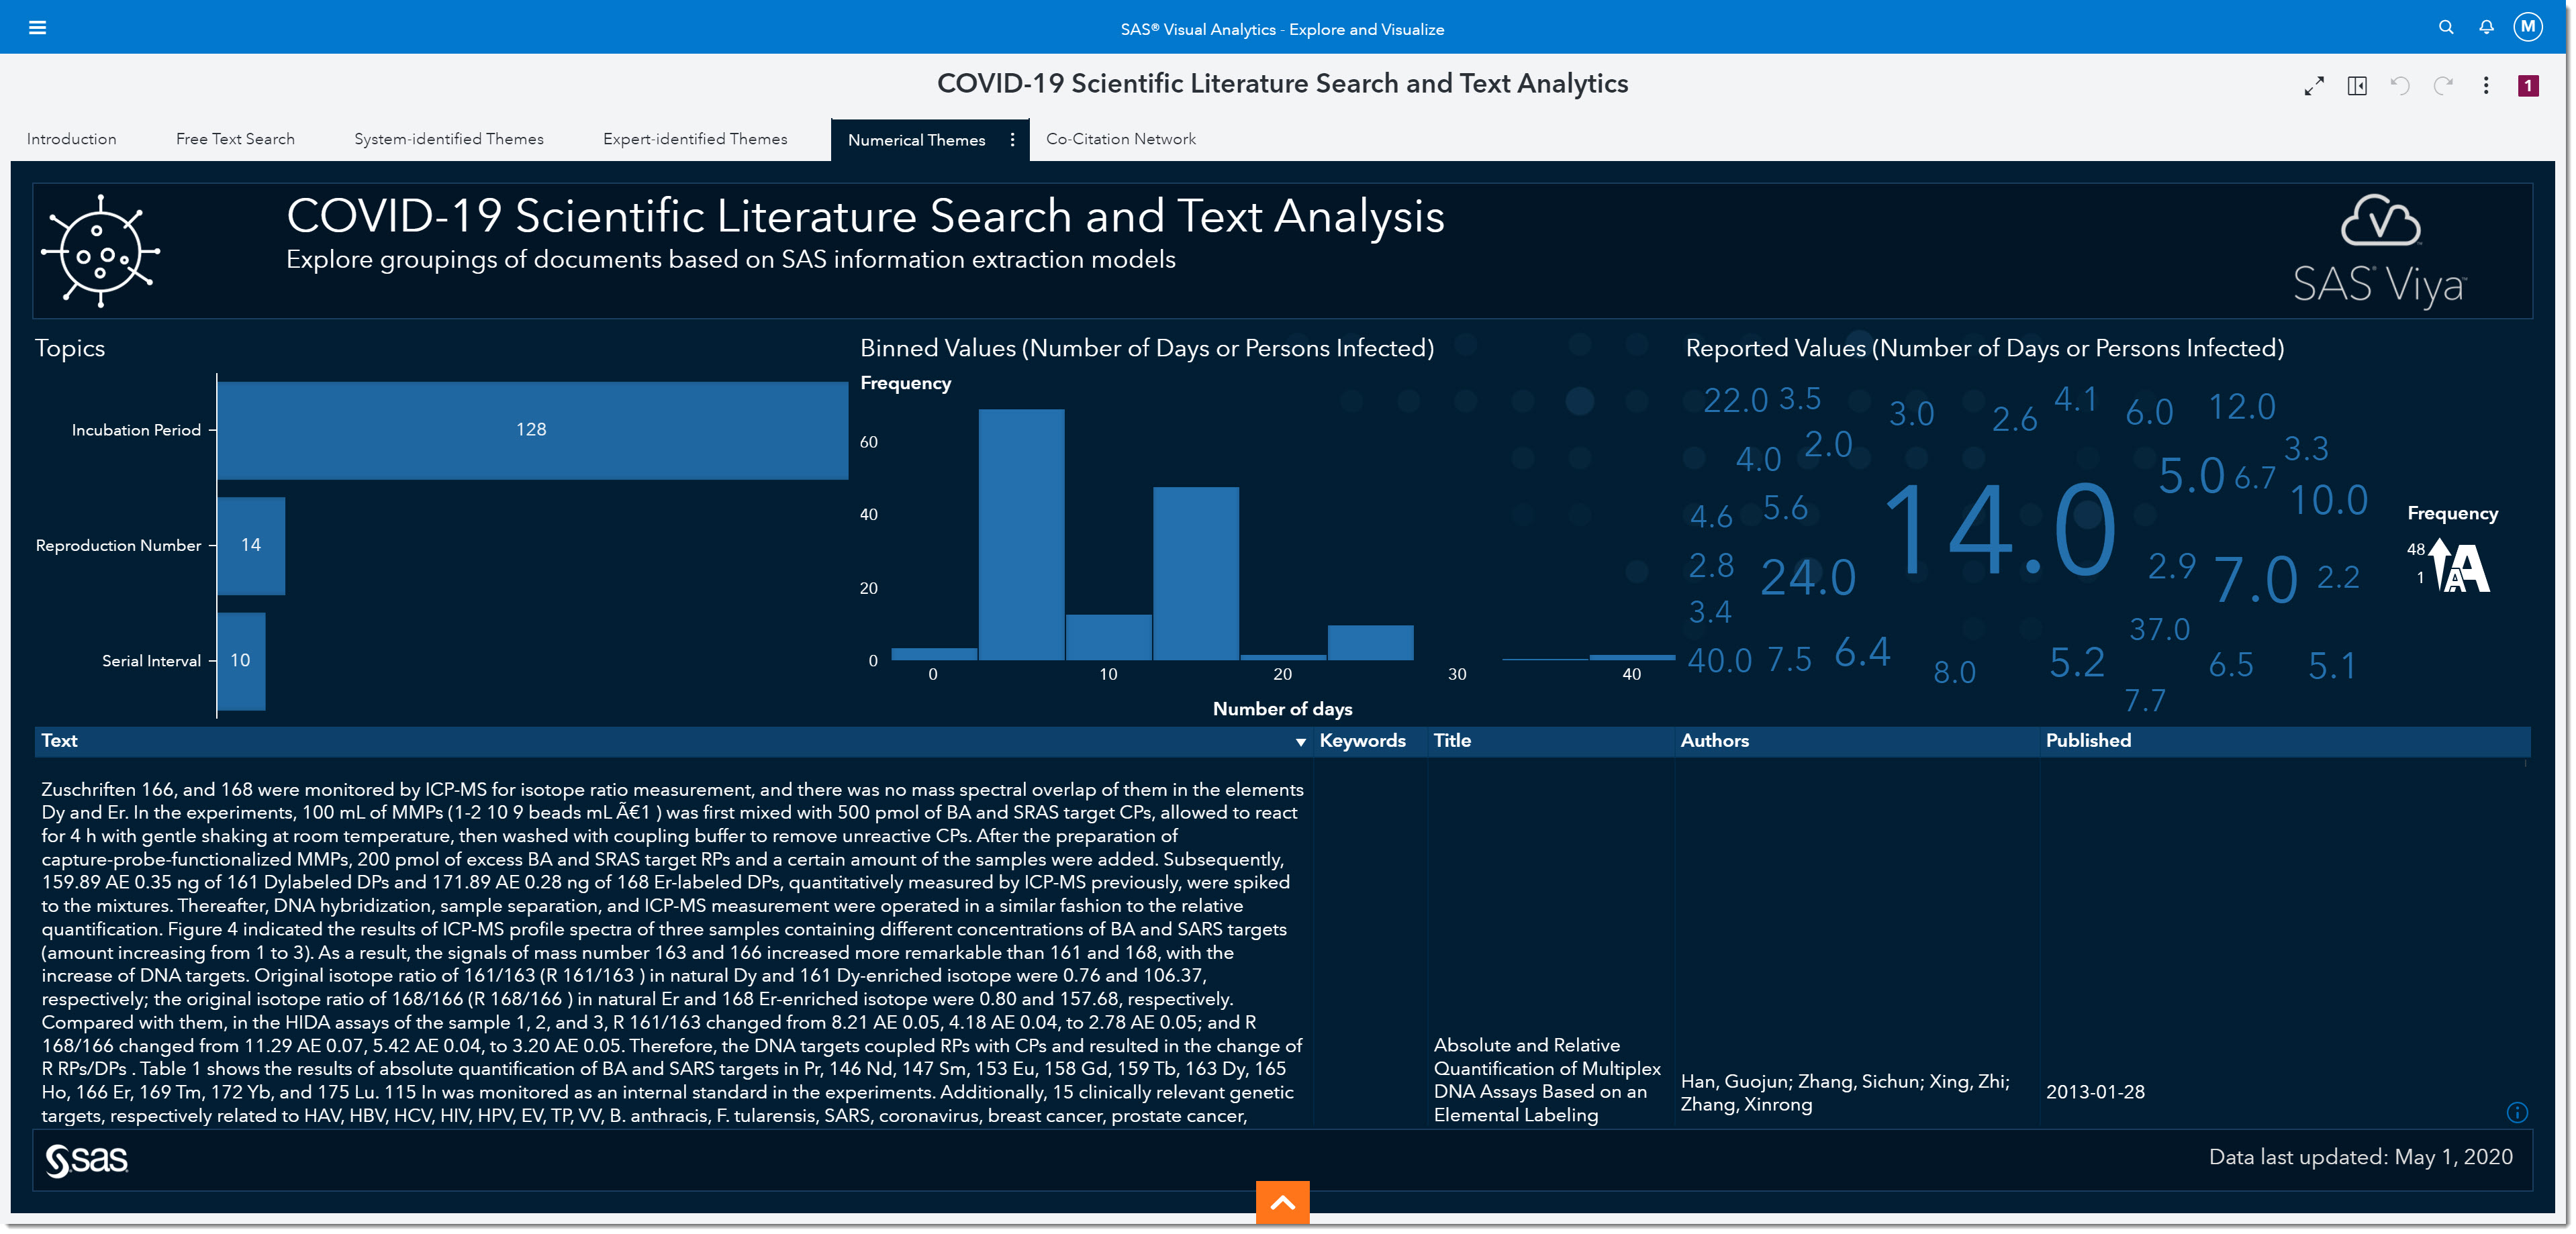
Task: Toggle the side panel layout icon
Action: tap(2357, 86)
